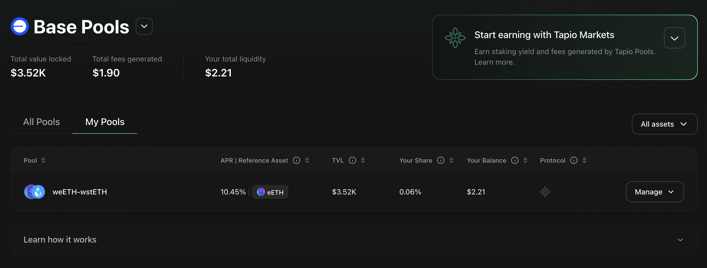Open the weETH-wstETH pool row
707x268 pixels.
coord(80,192)
